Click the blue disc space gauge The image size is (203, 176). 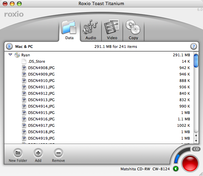point(177,159)
